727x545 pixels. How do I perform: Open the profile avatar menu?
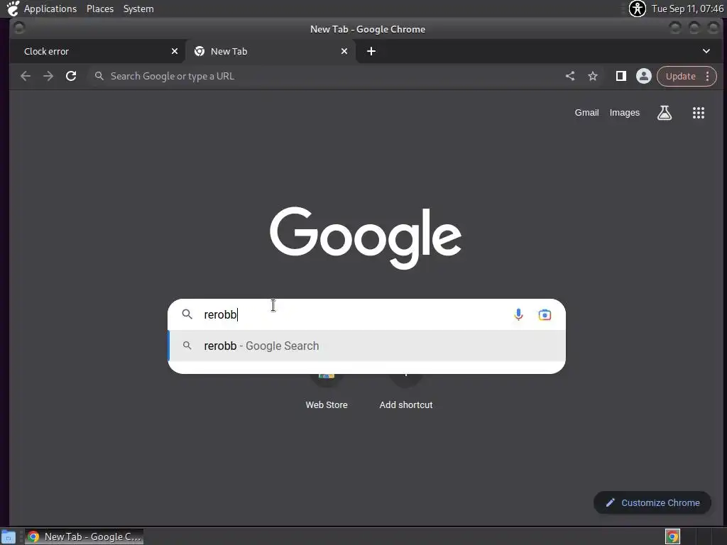tap(643, 76)
